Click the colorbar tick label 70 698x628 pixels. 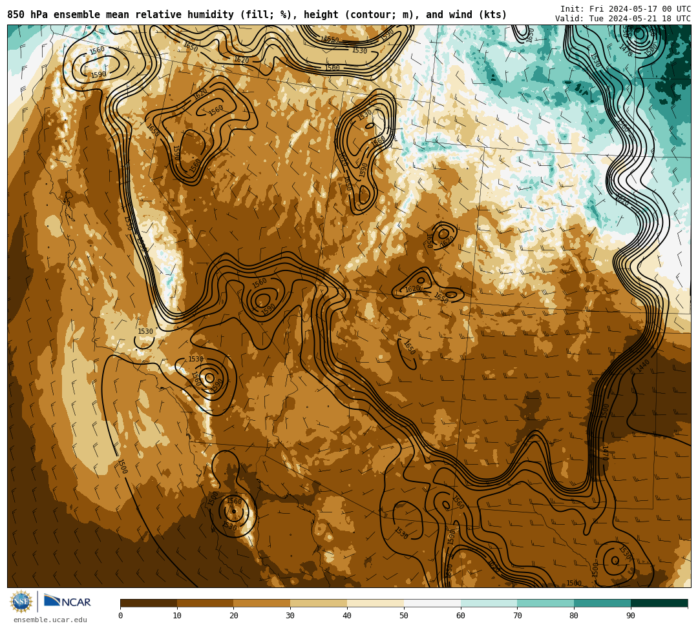(517, 616)
